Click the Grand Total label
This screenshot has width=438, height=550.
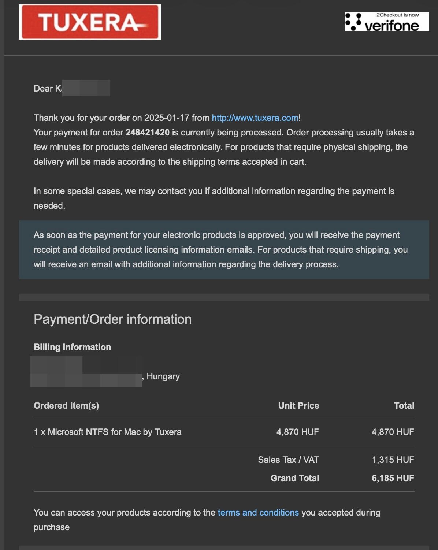(295, 478)
